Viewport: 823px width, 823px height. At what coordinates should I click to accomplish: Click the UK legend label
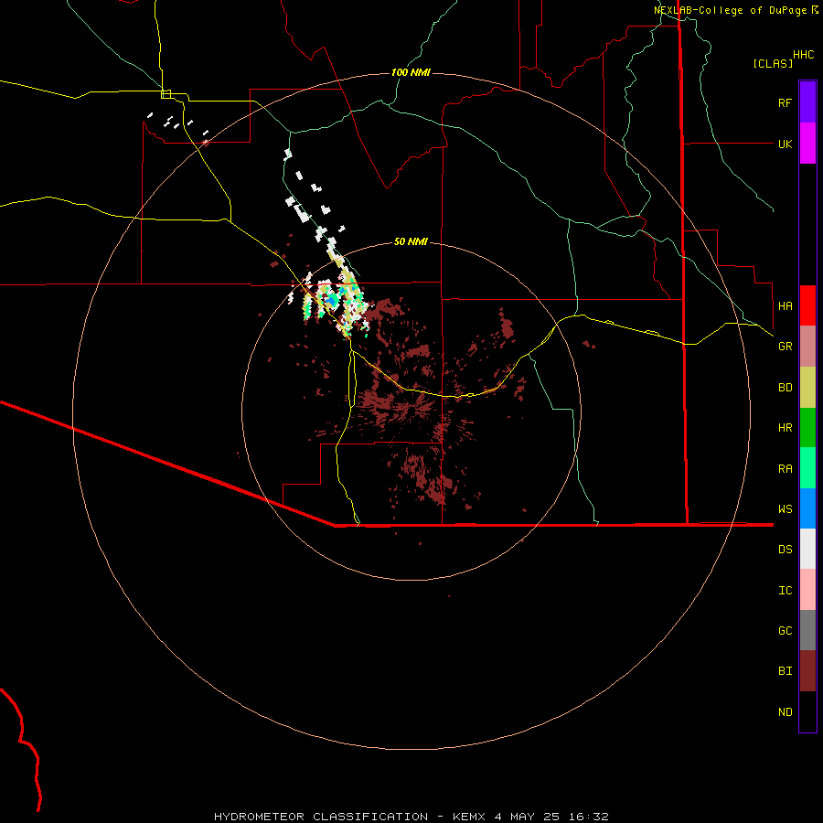click(785, 144)
